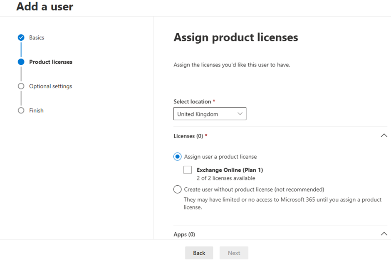Collapse the Licenses section chevron
Image resolution: width=391 pixels, height=261 pixels.
coord(384,136)
